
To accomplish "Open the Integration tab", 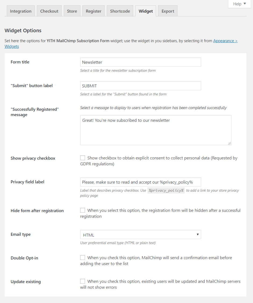I will point(21,11).
